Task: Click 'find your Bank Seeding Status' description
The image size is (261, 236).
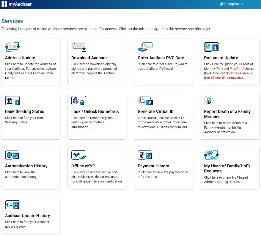Action: 25,120
